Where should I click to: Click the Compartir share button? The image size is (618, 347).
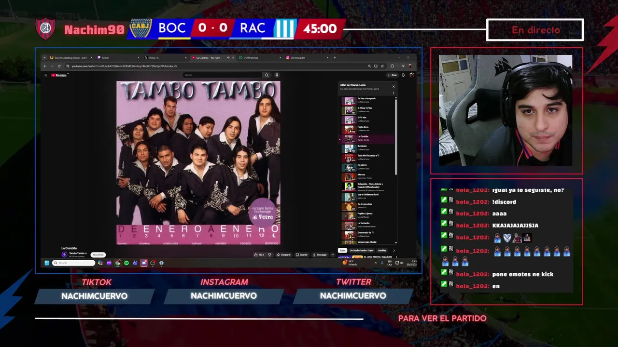coord(284,254)
